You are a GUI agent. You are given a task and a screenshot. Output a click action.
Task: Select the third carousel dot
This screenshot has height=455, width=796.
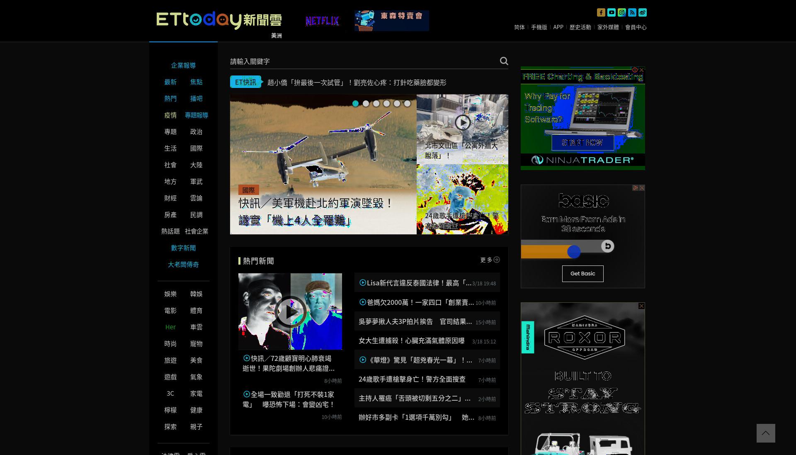376,104
